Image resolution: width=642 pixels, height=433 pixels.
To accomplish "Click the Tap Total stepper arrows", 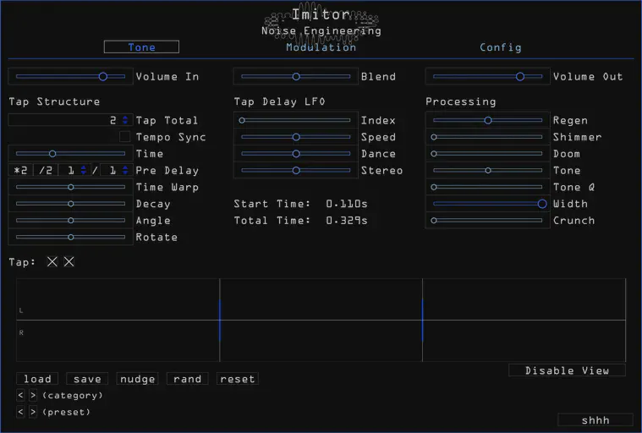I will pos(125,120).
